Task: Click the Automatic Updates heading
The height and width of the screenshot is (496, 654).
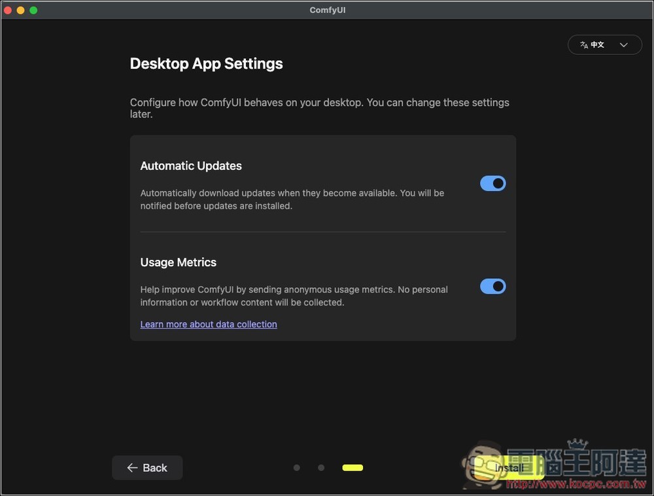Action: pos(191,166)
